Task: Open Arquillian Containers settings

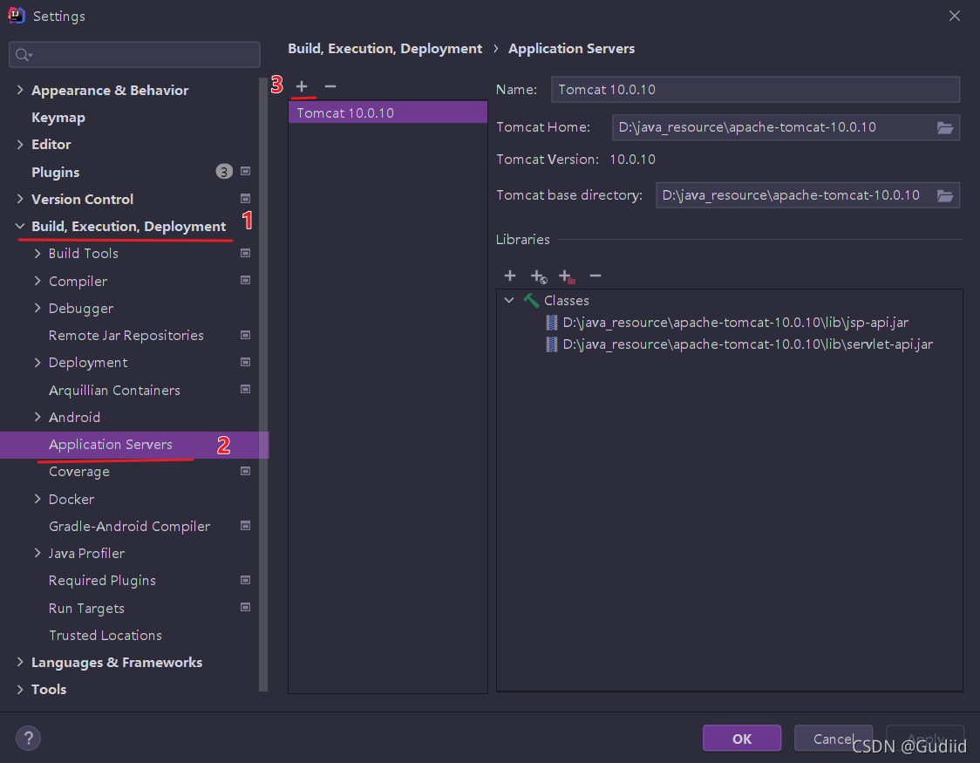Action: point(114,390)
